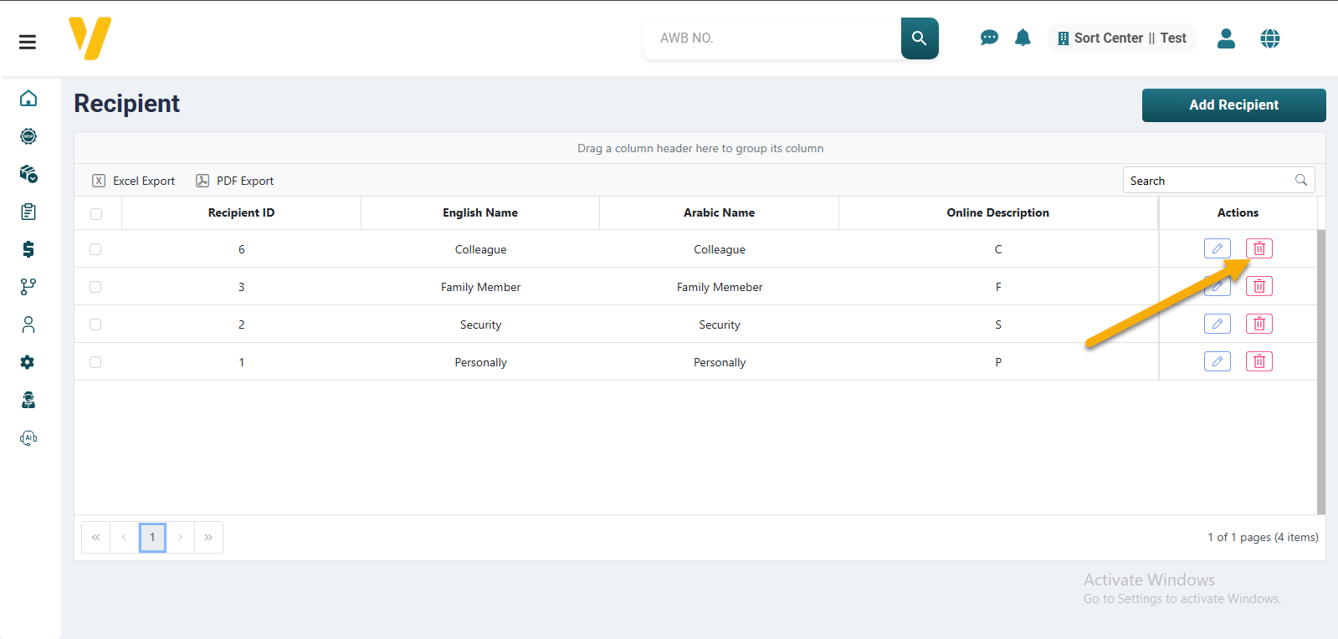1338x639 pixels.
Task: Open the settings gear in sidebar
Action: click(x=28, y=362)
